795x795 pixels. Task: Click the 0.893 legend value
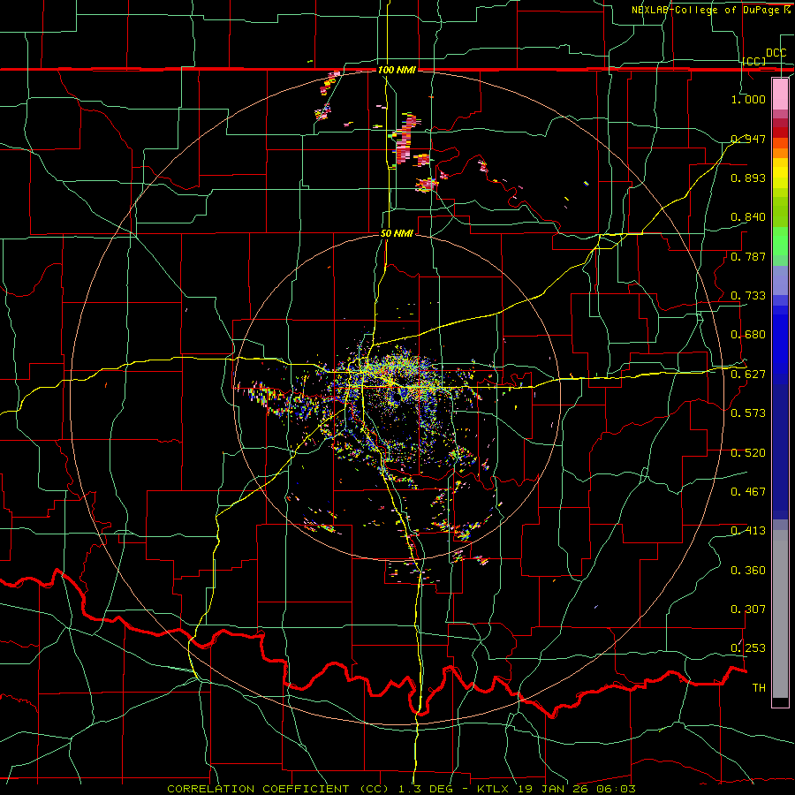point(748,178)
